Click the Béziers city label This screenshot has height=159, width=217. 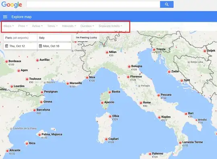coord(51,82)
